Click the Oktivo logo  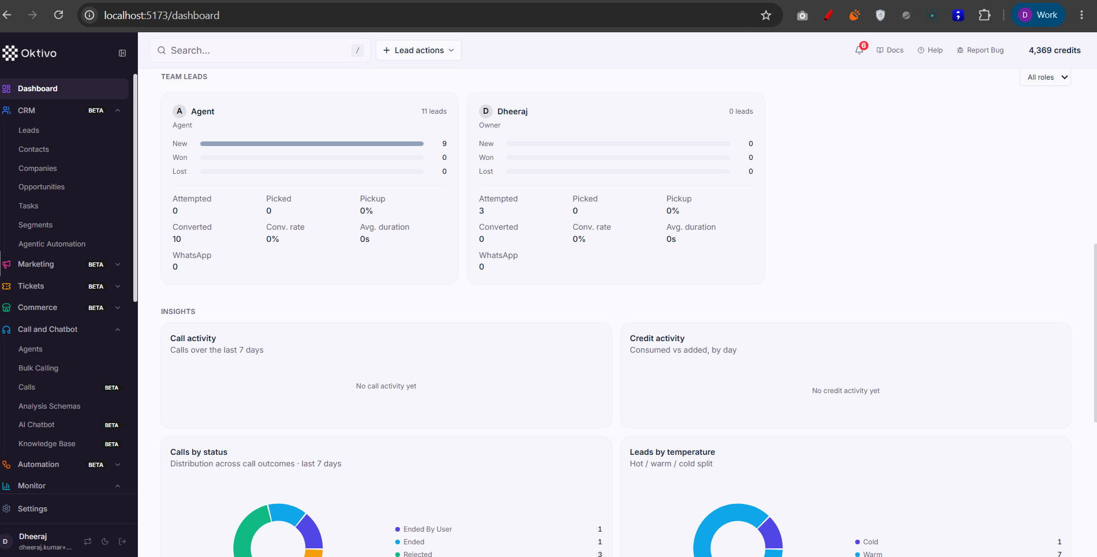(x=29, y=53)
